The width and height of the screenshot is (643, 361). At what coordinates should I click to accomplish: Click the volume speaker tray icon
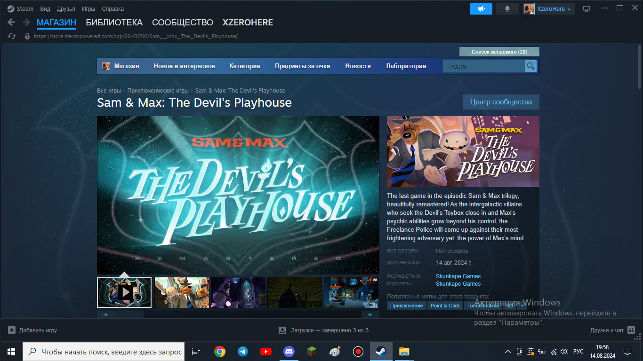click(x=564, y=352)
